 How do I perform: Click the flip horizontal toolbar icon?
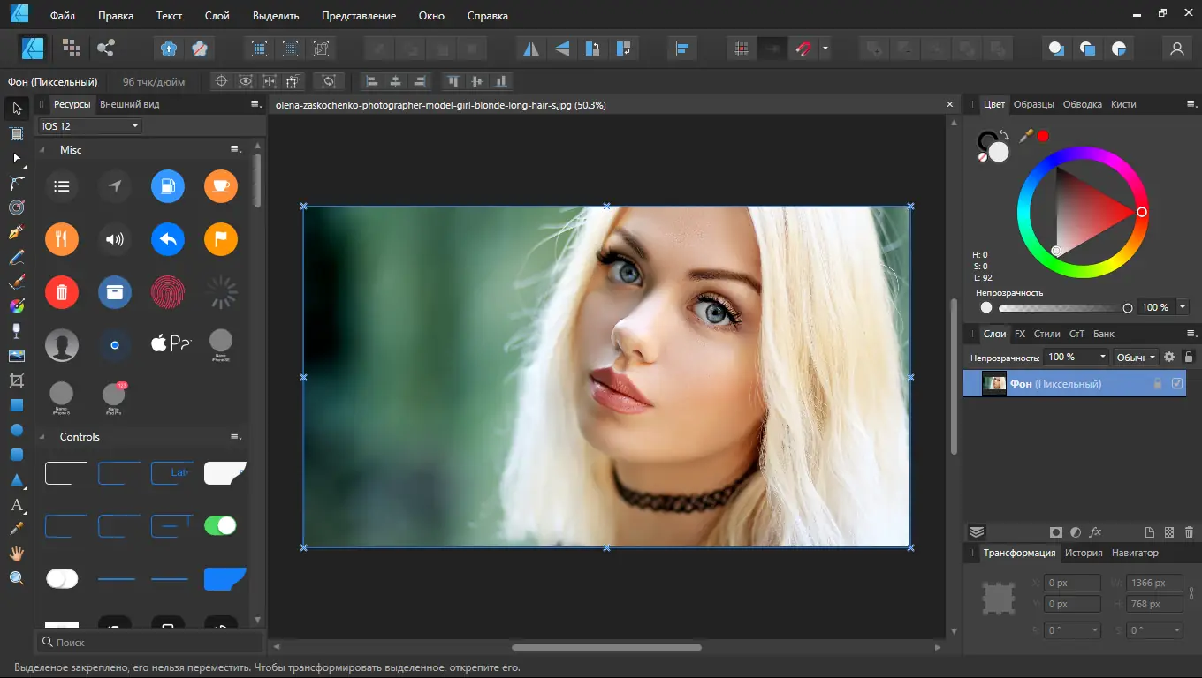(x=529, y=49)
